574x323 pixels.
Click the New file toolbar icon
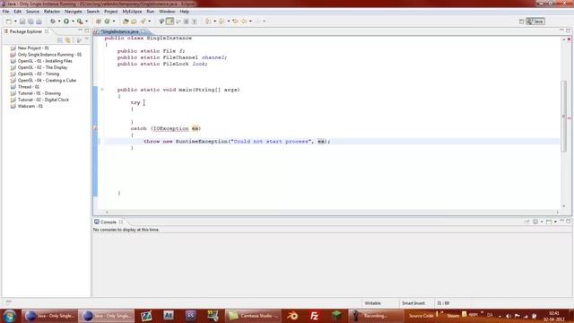tap(9, 22)
